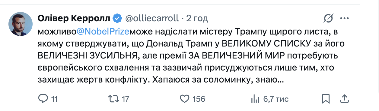Open the share icon at the tweet's bottom right
The image size is (379, 111).
point(344,99)
